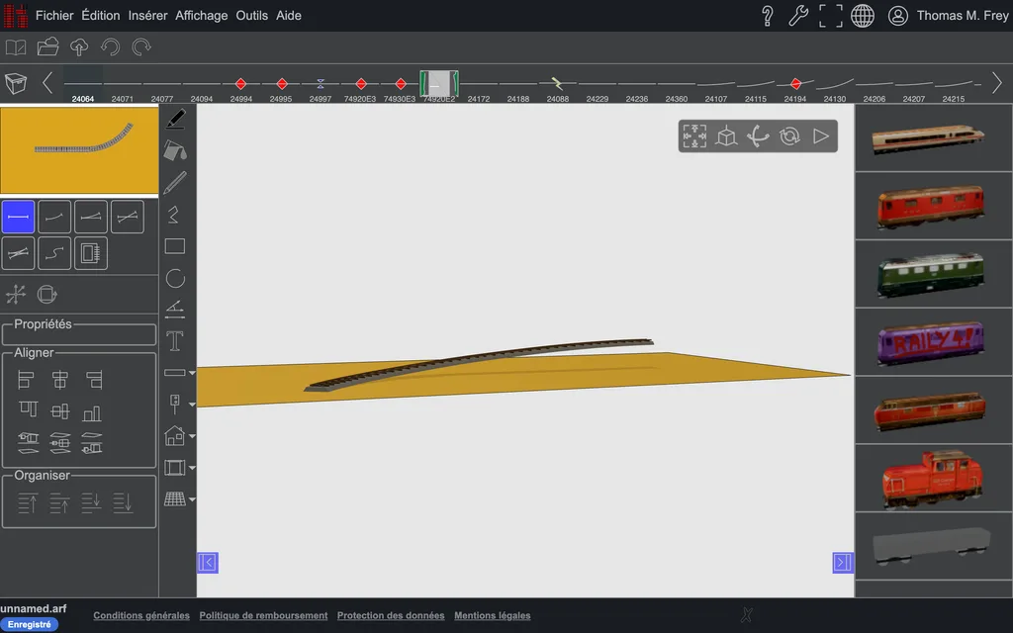Image resolution: width=1013 pixels, height=633 pixels.
Task: Select the circle drawing tool
Action: pos(175,278)
